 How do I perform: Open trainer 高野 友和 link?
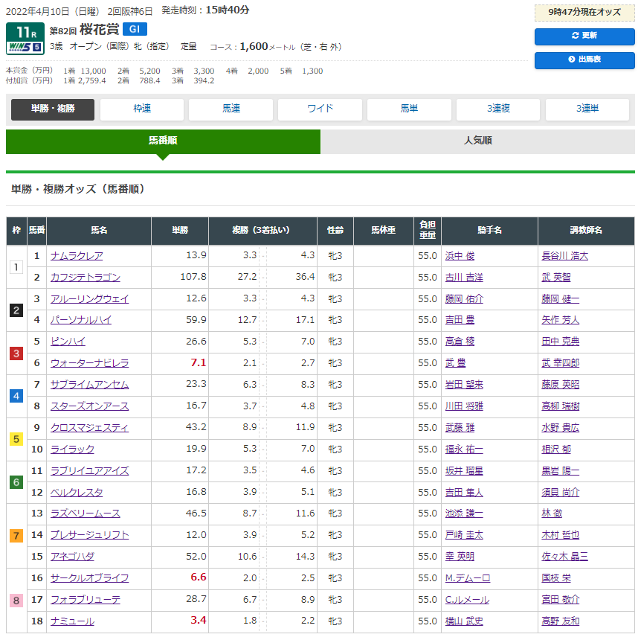[x=561, y=622]
